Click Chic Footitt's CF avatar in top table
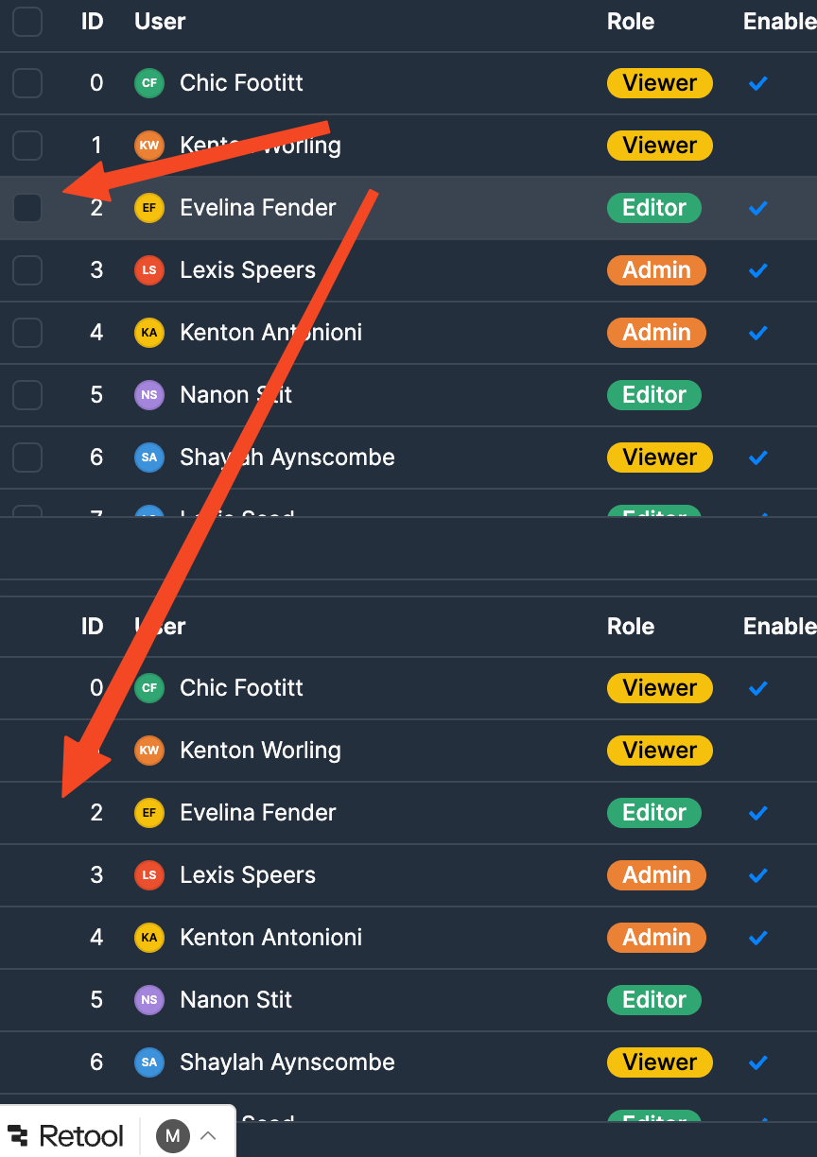This screenshot has height=1157, width=817. coord(149,83)
